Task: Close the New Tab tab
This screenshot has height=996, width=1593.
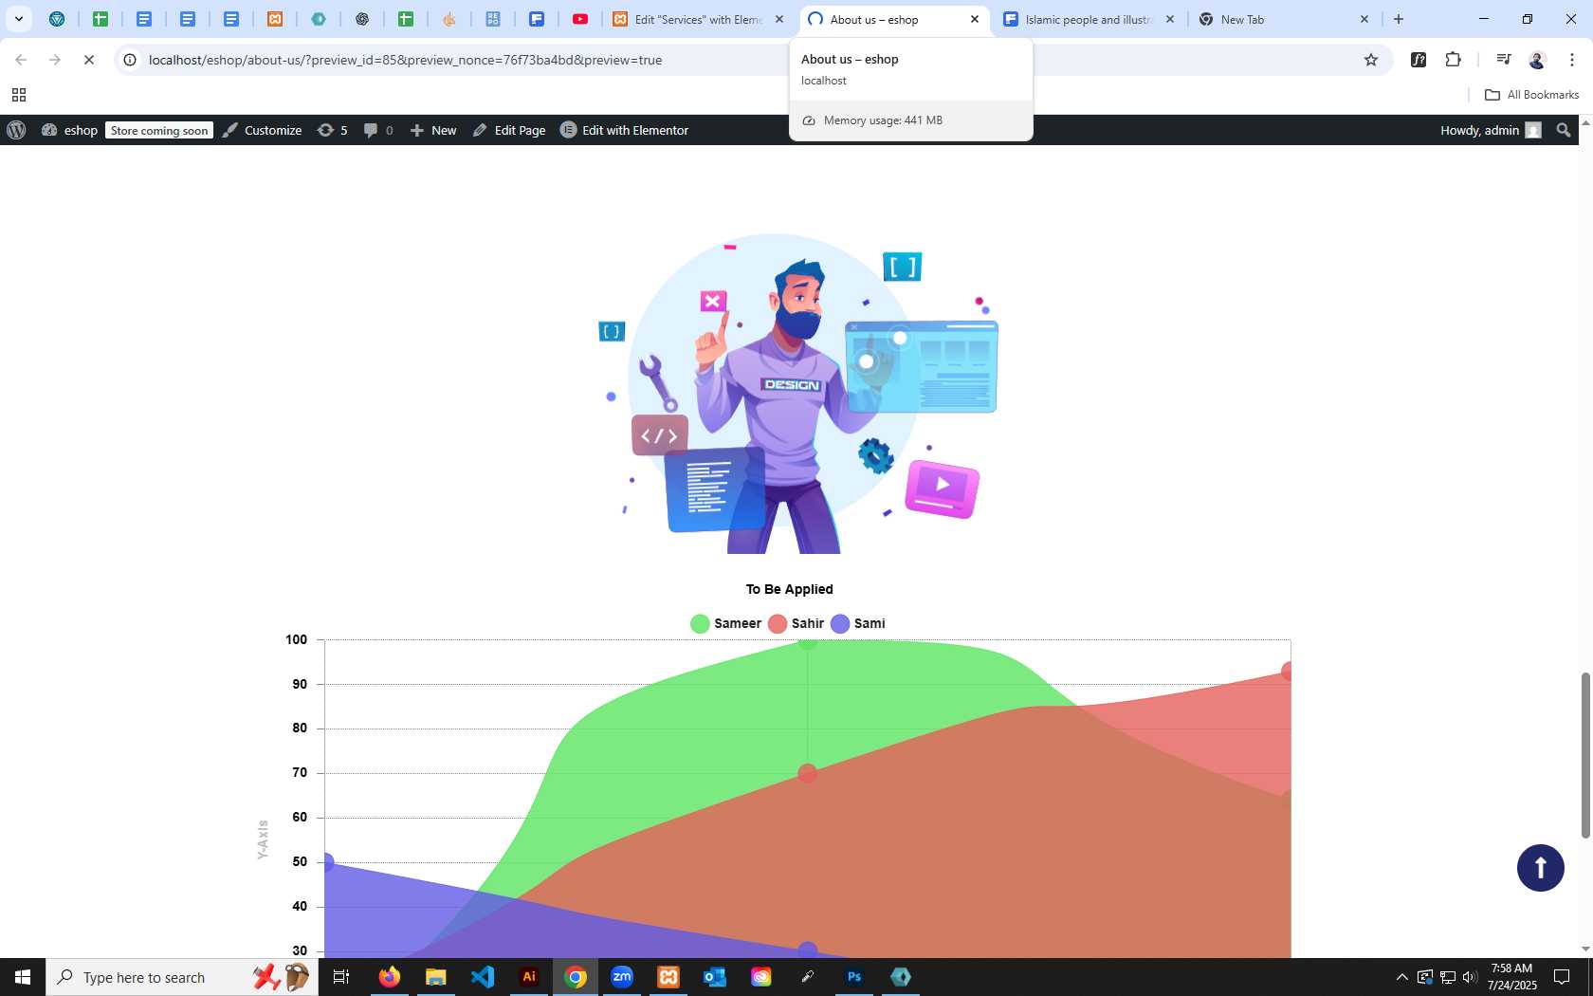Action: 1364,19
